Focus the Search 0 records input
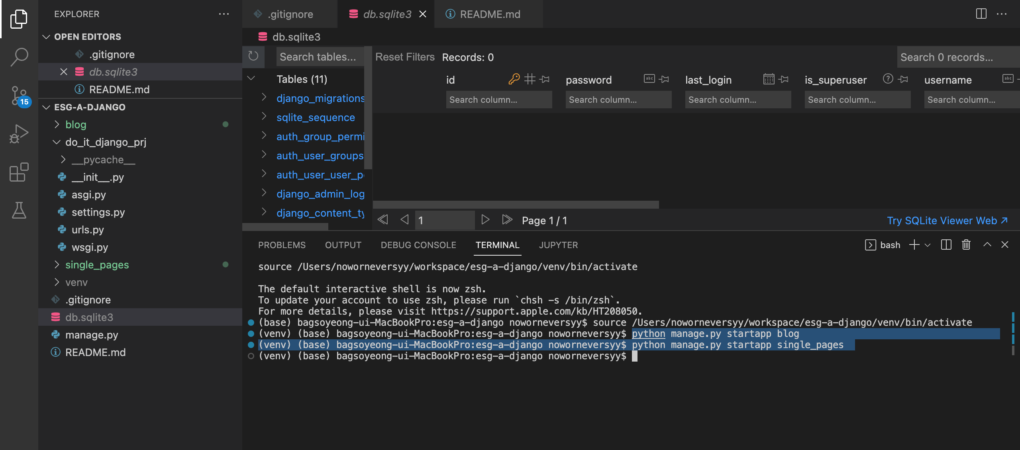This screenshot has height=450, width=1020. [x=958, y=57]
